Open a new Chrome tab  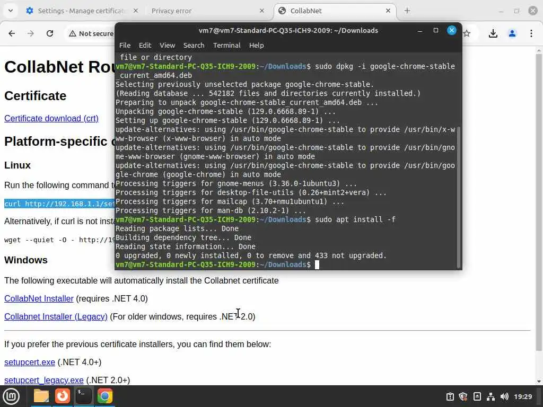pos(407,11)
